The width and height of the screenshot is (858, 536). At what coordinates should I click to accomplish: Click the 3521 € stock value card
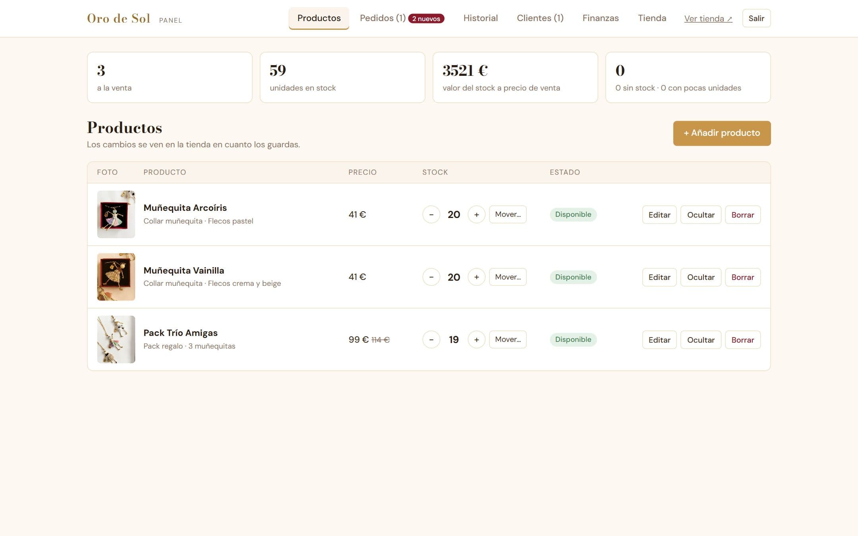(515, 77)
